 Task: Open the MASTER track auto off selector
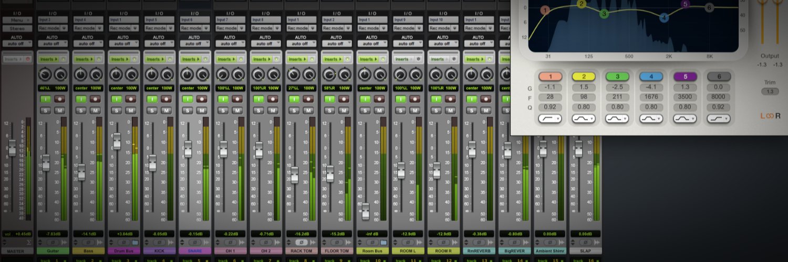[16, 43]
